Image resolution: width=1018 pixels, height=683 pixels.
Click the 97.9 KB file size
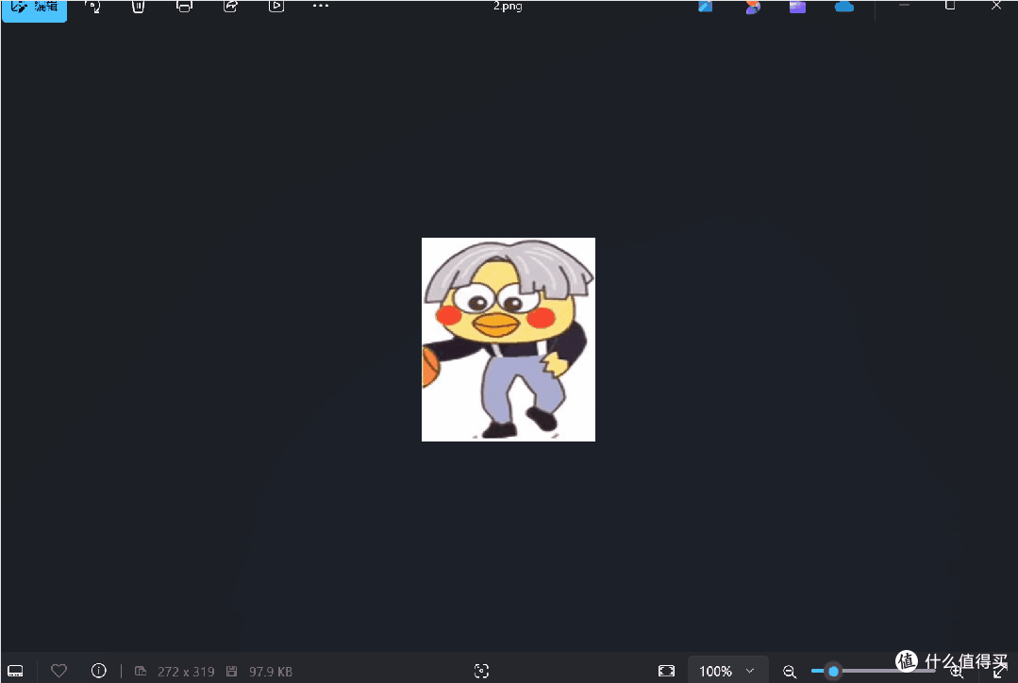click(271, 672)
